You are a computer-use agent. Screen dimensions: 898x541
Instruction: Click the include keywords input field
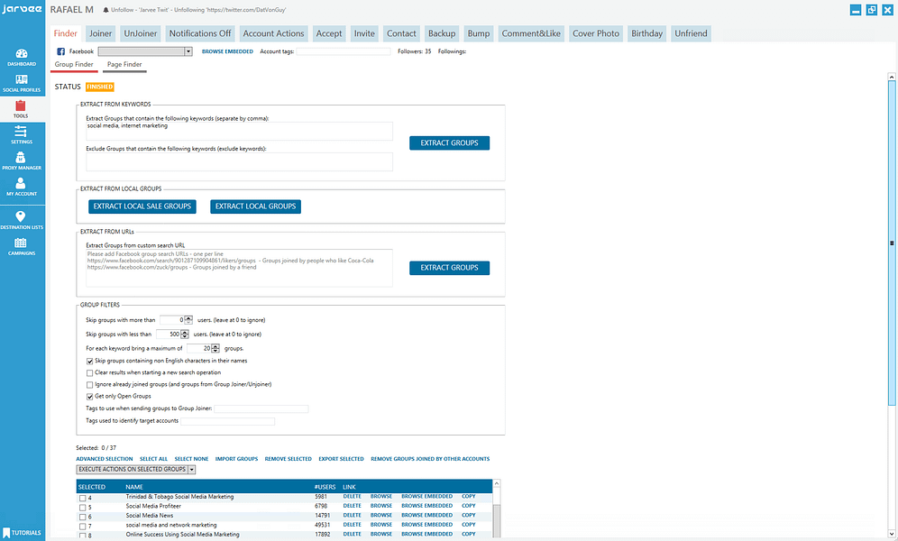pyautogui.click(x=240, y=131)
